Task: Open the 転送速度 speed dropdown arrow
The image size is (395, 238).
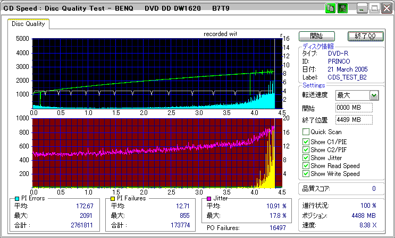Action: pos(374,95)
